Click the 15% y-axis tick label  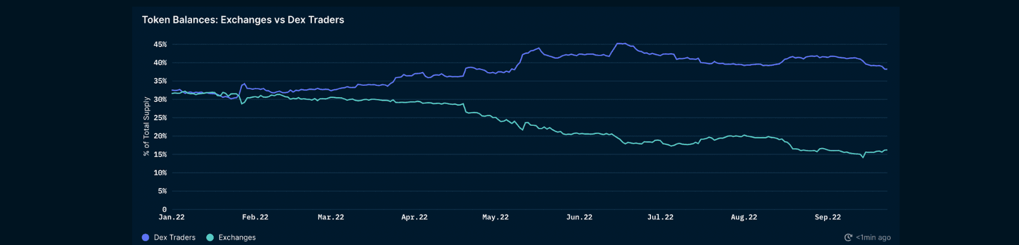[x=160, y=155]
